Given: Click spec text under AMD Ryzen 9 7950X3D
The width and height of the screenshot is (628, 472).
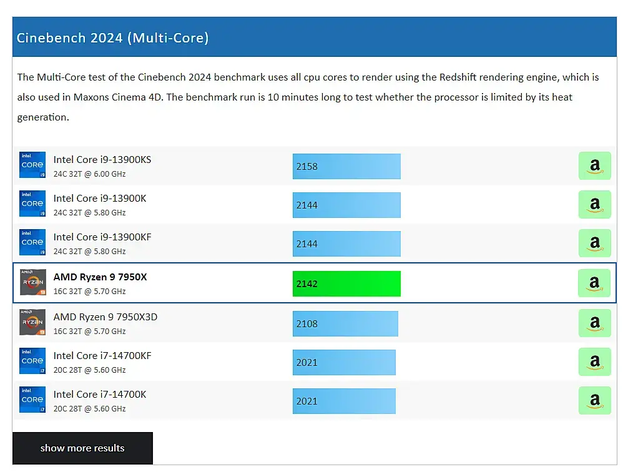Looking at the screenshot, I should point(89,332).
